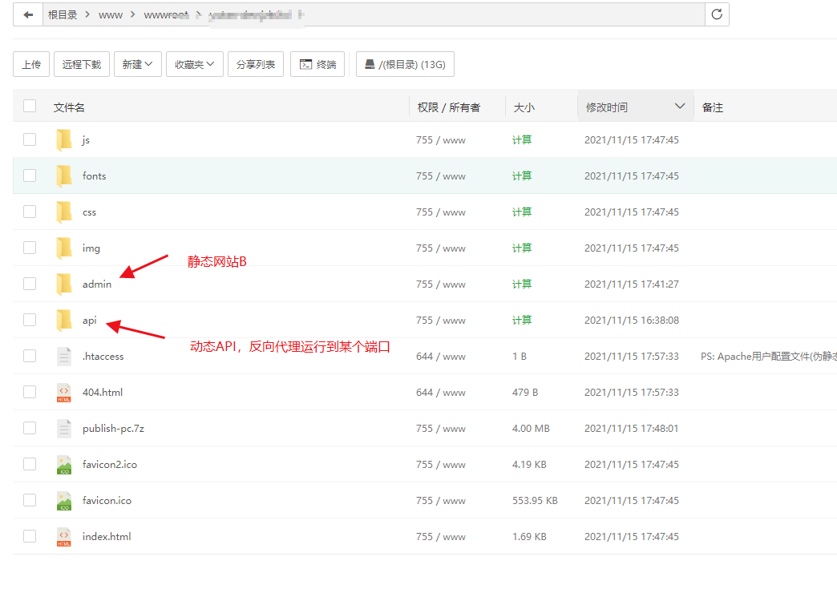Sort by 修改时间 using the chevron

(x=680, y=106)
